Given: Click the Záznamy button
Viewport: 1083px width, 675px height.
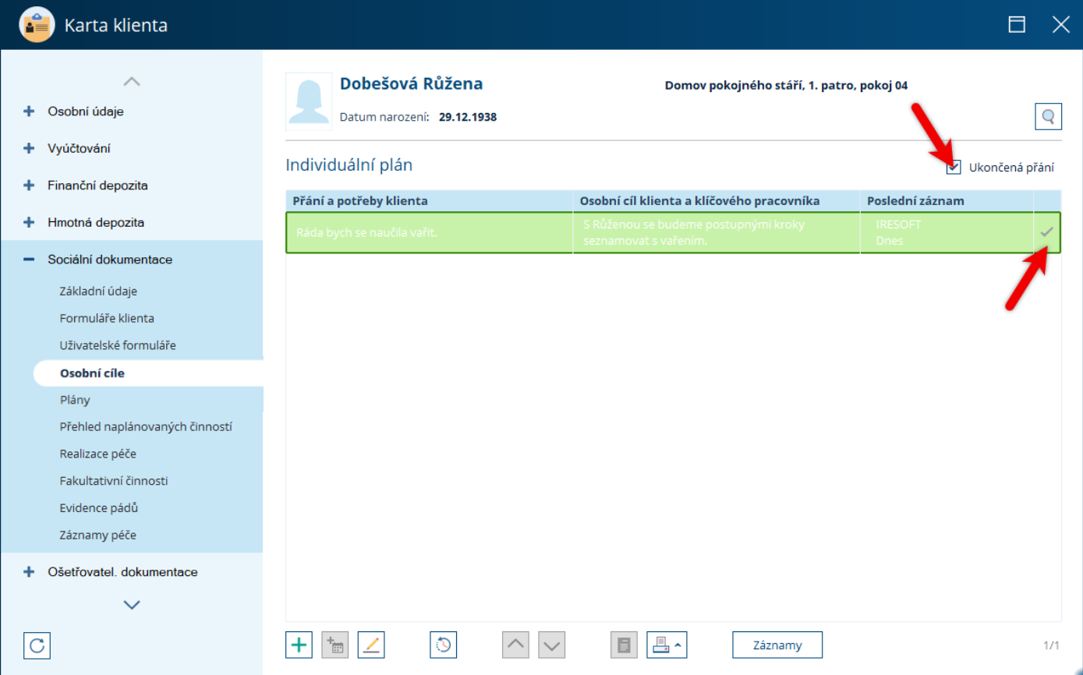Looking at the screenshot, I should point(777,645).
